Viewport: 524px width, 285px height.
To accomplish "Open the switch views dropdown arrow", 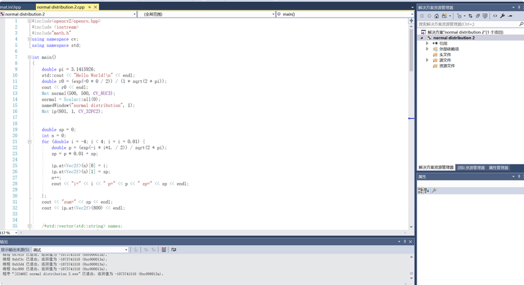I will tap(450, 16).
